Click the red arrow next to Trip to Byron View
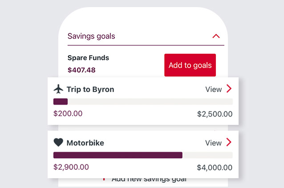The image size is (284, 188). (229, 89)
